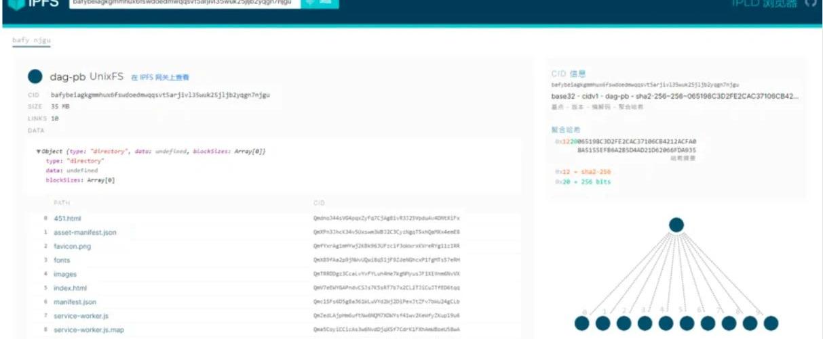Screen dimensions: 823x339
Task: Select graph child node labeled 6
Action: click(x=708, y=323)
